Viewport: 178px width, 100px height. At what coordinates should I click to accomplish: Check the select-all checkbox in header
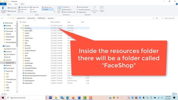[x=21, y=22]
